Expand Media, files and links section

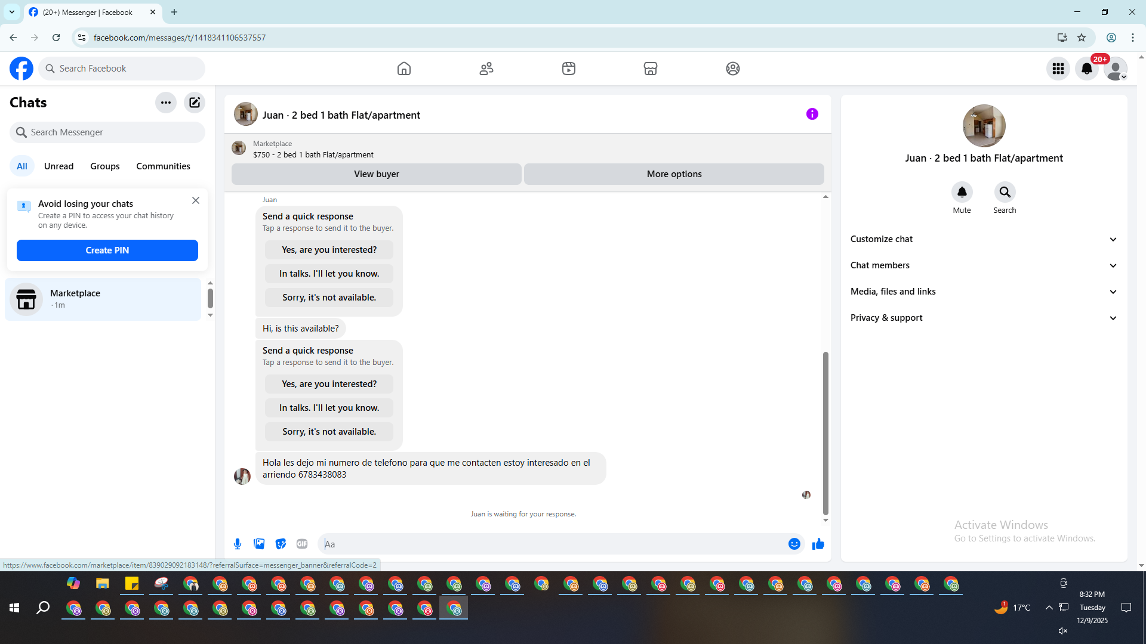(983, 292)
